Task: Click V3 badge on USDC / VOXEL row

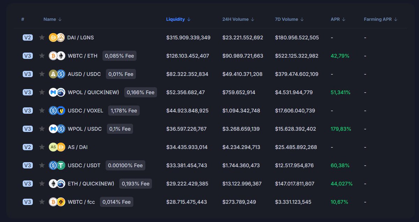Action: pos(28,110)
